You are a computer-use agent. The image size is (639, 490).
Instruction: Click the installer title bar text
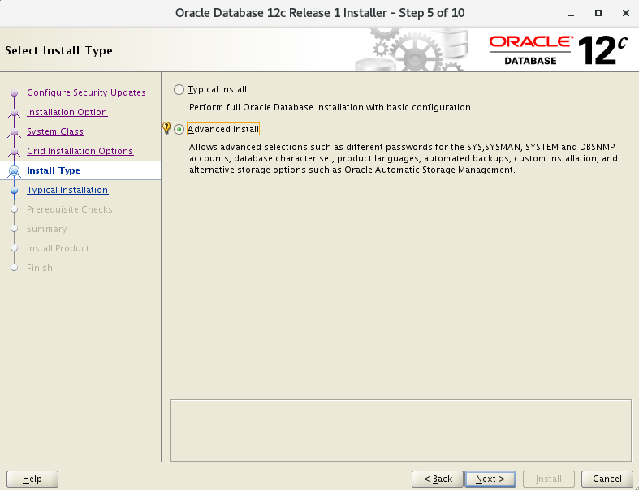point(320,13)
